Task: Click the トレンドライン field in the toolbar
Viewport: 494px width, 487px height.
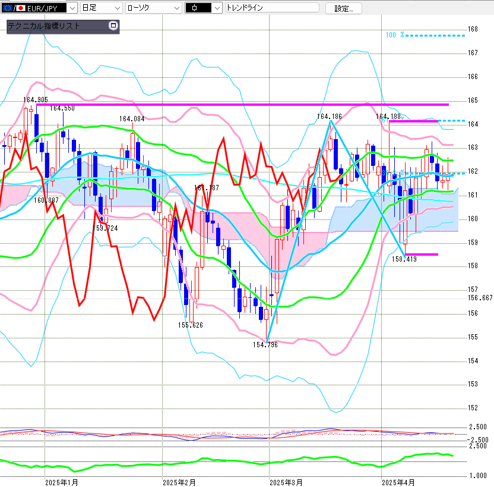Action: [272, 8]
